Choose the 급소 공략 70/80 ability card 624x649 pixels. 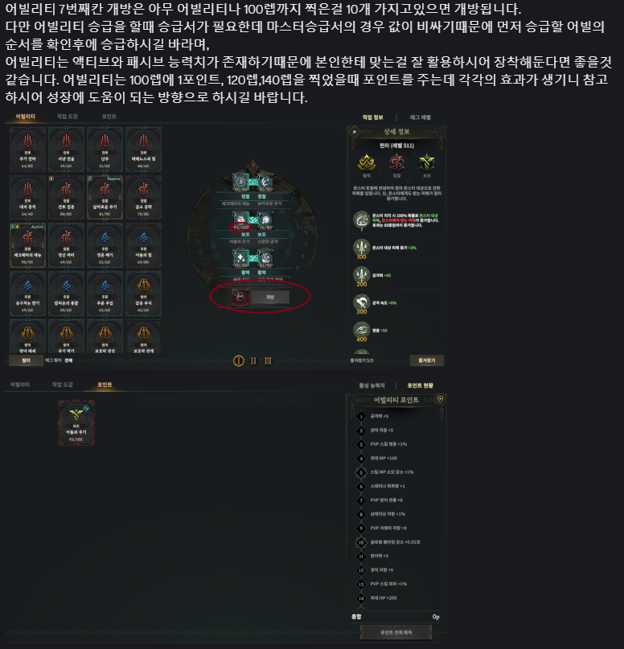click(x=143, y=197)
